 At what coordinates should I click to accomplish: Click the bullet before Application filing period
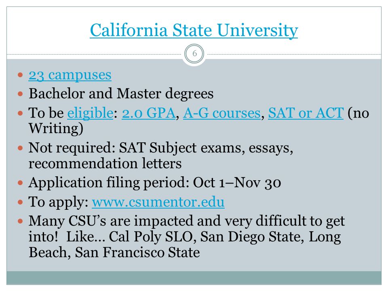20,183
